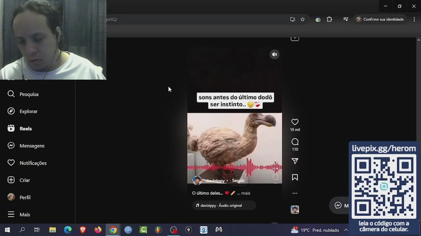
Task: Open the media controls icon in Chrome
Action: coord(346,19)
